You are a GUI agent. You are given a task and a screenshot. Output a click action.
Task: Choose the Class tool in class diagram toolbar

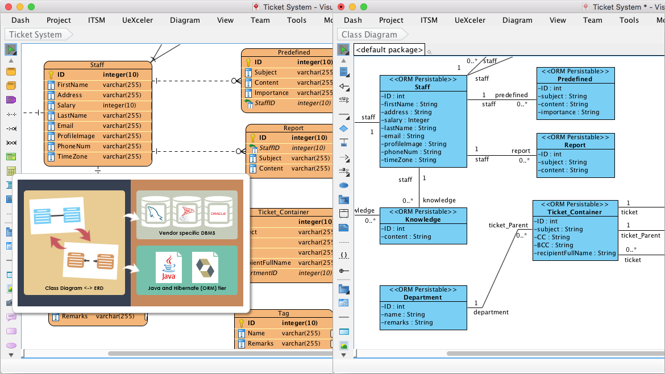(343, 72)
